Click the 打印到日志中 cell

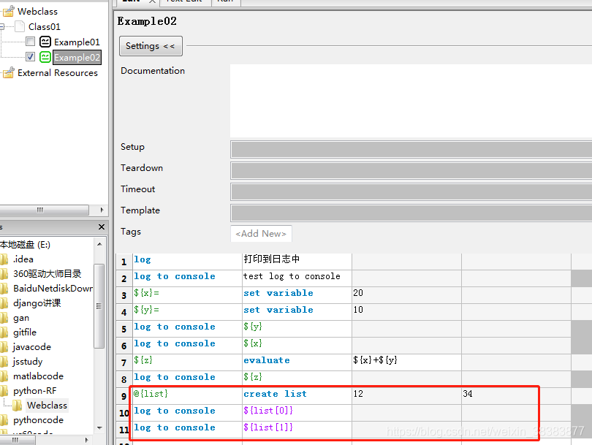coord(297,261)
